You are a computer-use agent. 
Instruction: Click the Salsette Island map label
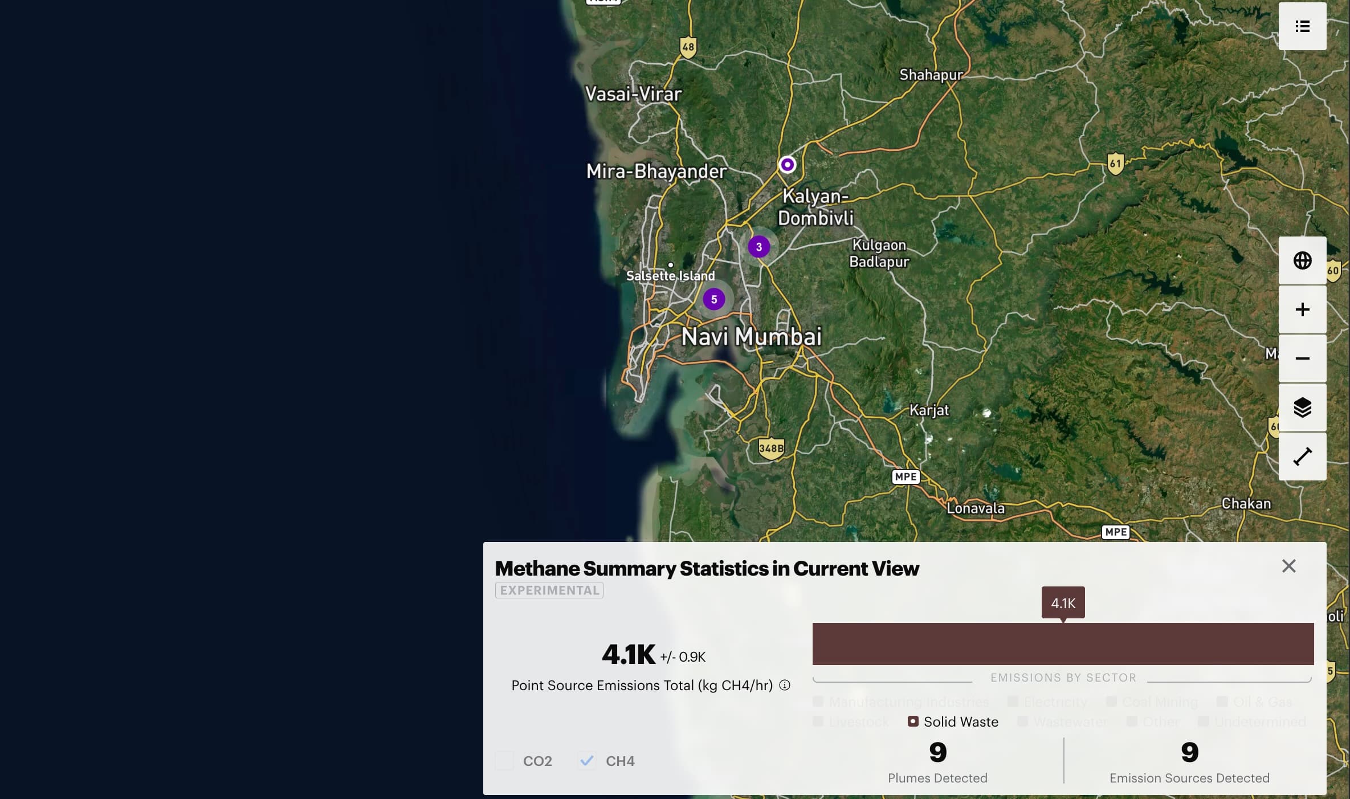[670, 276]
